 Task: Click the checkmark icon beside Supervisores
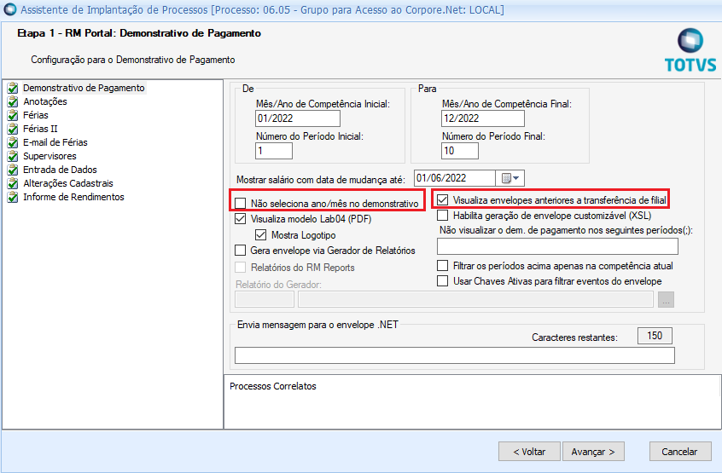[x=13, y=156]
